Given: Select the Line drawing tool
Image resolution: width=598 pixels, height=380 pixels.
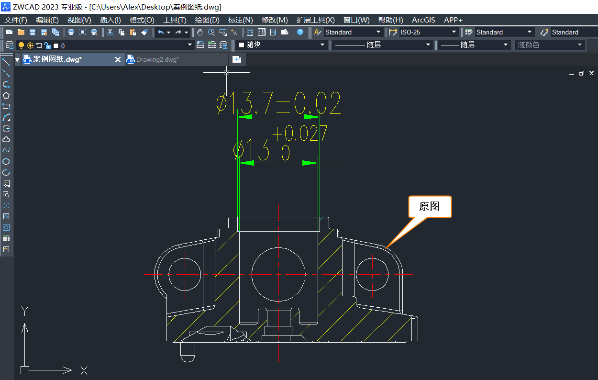Looking at the screenshot, I should [6, 62].
